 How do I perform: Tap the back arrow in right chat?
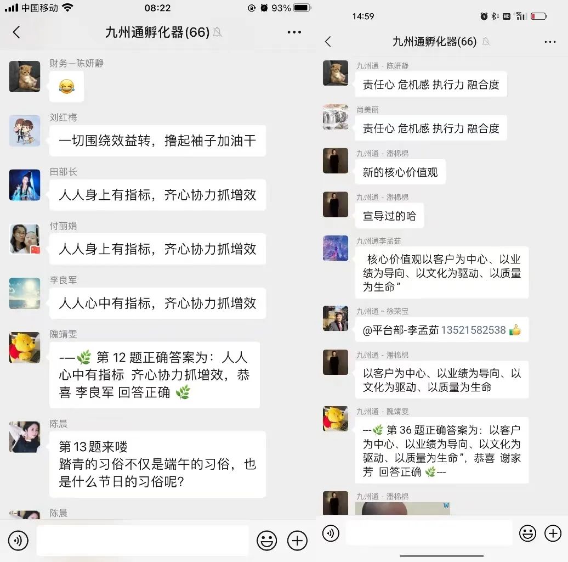click(x=328, y=42)
